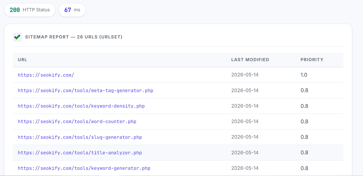363x176 pixels.
Task: Open the word-counter.php link
Action: point(77,122)
